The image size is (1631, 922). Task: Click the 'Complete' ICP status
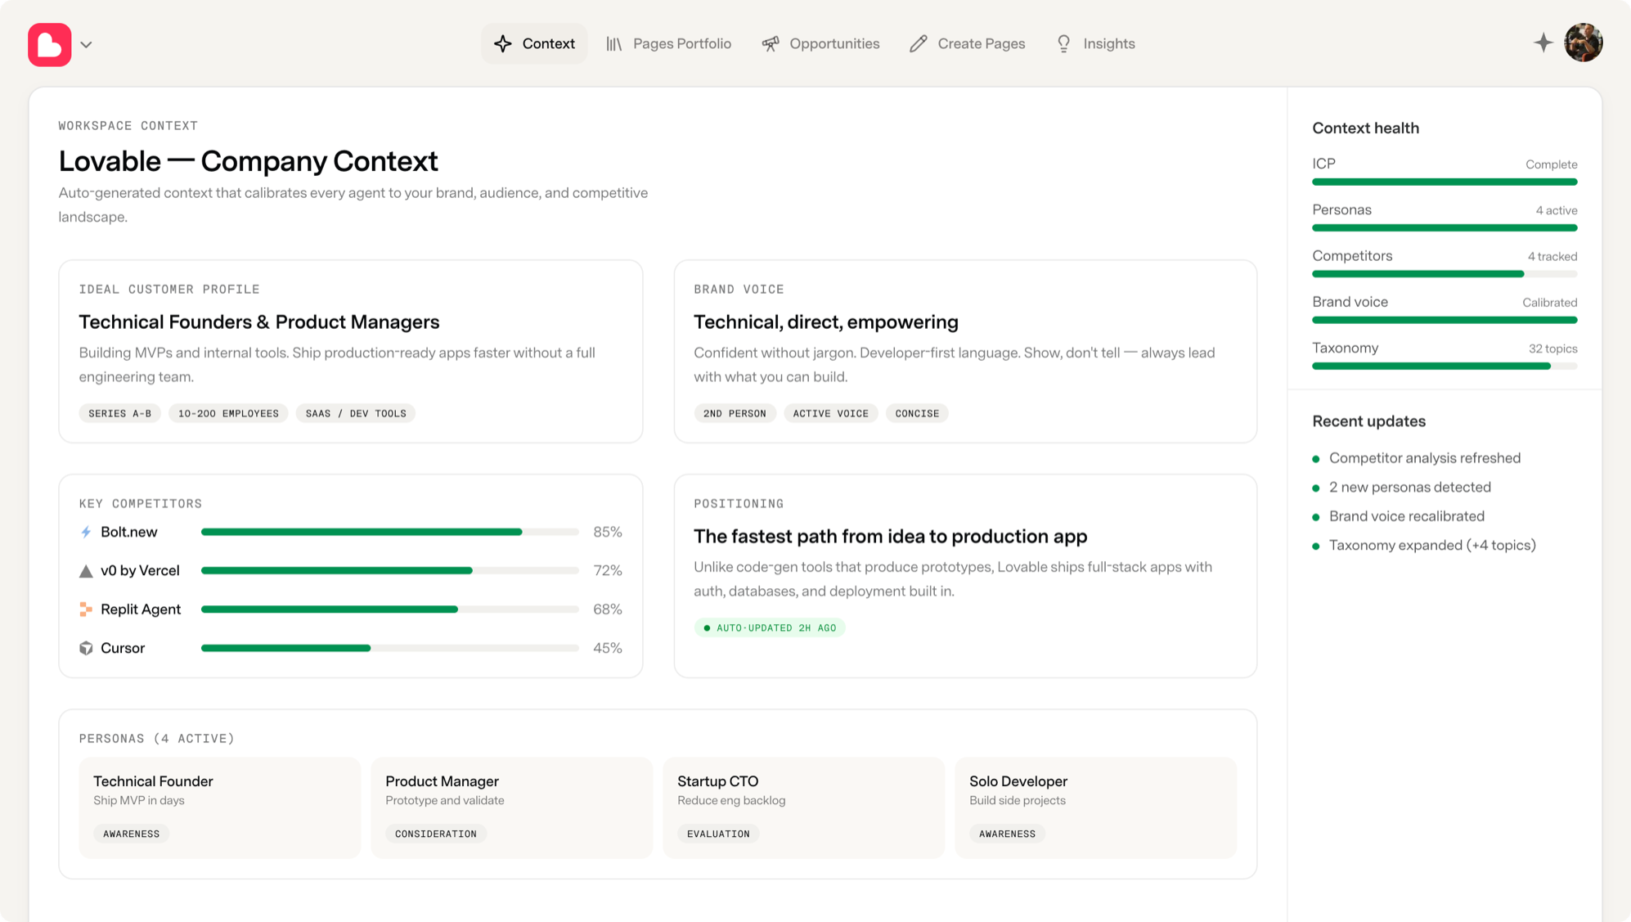(x=1551, y=164)
